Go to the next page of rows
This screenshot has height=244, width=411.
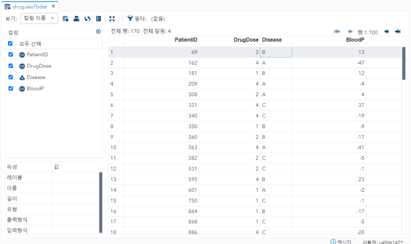tap(387, 32)
